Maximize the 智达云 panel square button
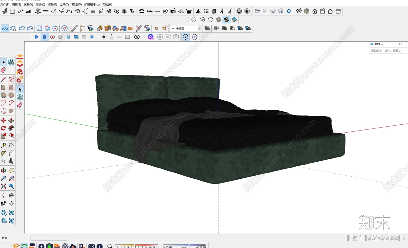 pos(401,44)
